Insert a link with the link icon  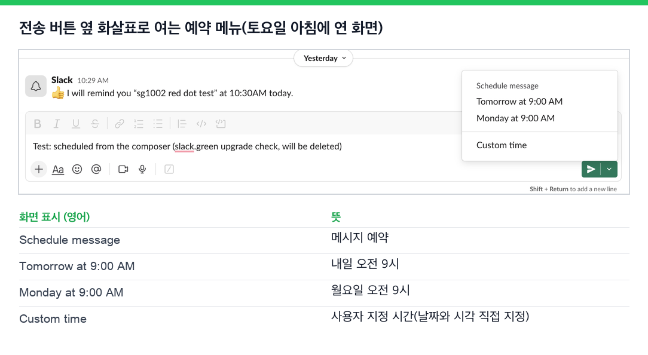[120, 124]
